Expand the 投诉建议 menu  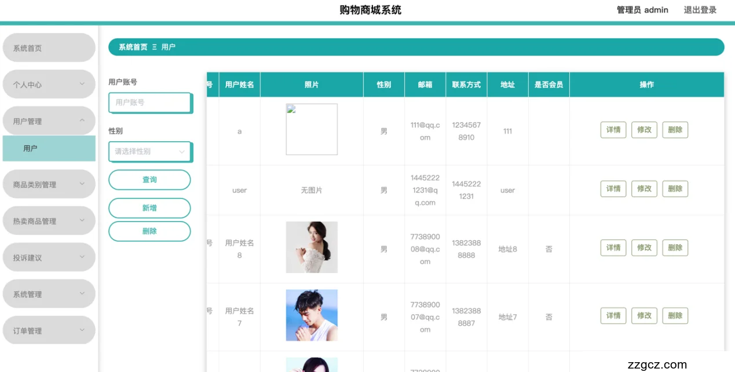click(49, 257)
